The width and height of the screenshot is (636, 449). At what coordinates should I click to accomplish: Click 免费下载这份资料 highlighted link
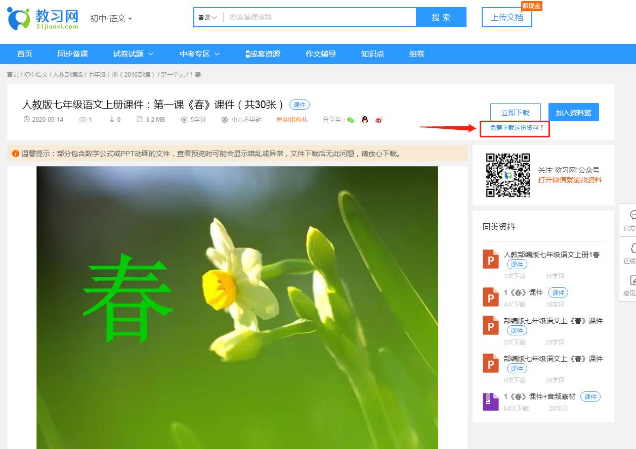click(515, 129)
